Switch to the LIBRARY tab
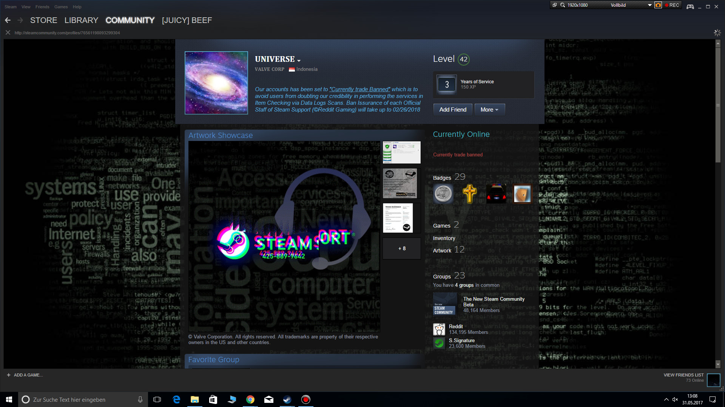Screen dimensions: 725x407 81,20
